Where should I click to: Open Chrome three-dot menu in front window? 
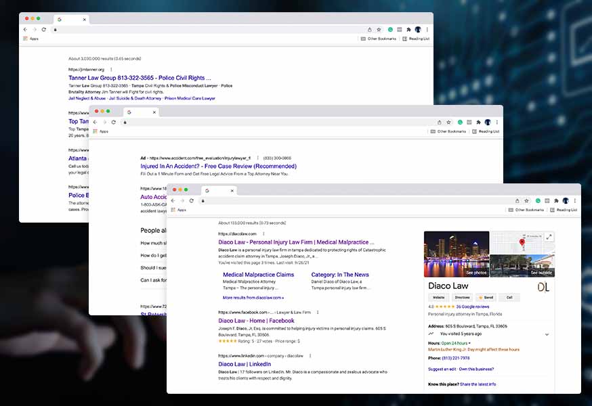pyautogui.click(x=574, y=201)
